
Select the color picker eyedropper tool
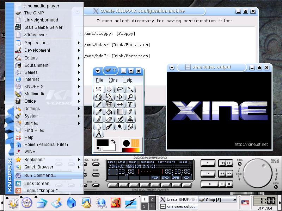click(x=99, y=112)
